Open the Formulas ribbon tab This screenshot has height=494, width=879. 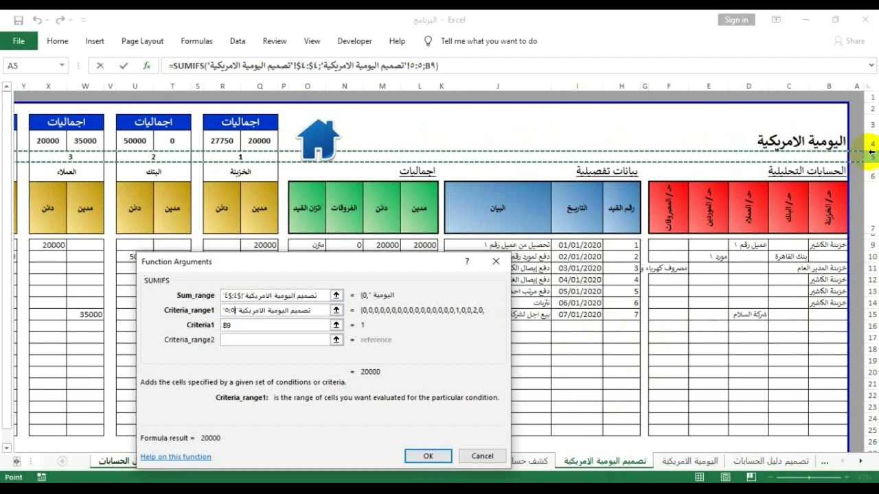pos(196,41)
